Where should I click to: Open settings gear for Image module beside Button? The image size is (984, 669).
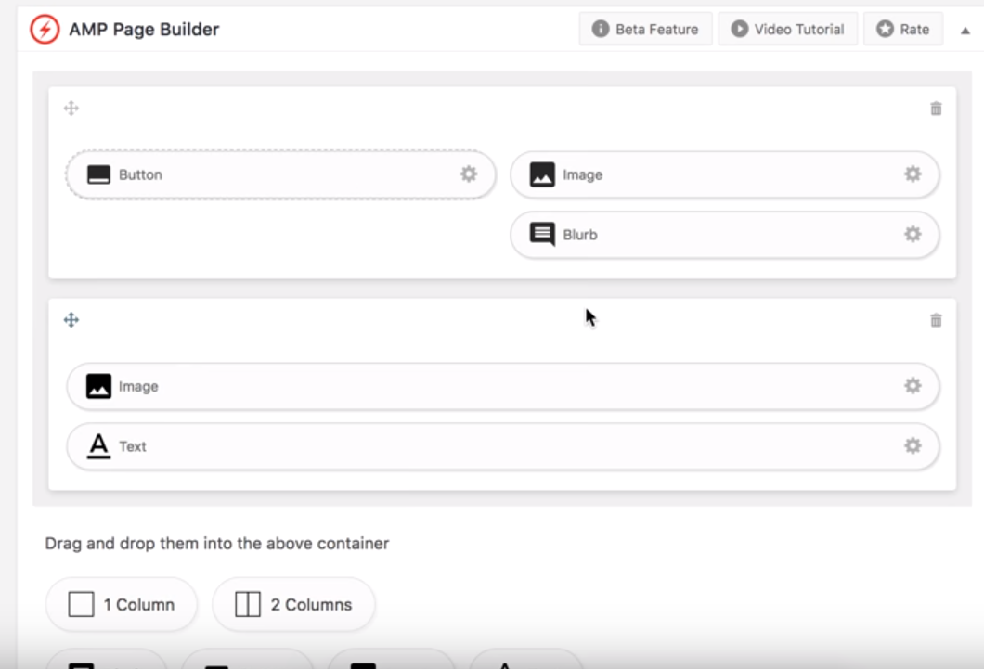click(x=913, y=174)
